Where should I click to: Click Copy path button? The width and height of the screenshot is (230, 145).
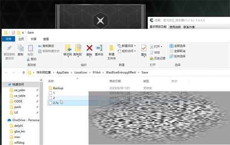(x=46, y=46)
